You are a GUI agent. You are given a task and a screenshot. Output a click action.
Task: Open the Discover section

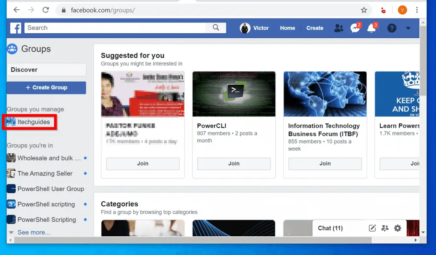pos(24,69)
